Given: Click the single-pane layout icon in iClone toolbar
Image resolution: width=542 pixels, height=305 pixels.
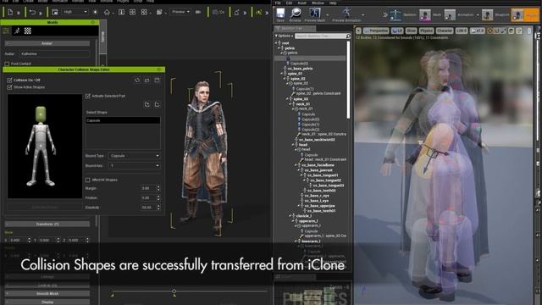Looking at the screenshot, I should (x=121, y=12).
